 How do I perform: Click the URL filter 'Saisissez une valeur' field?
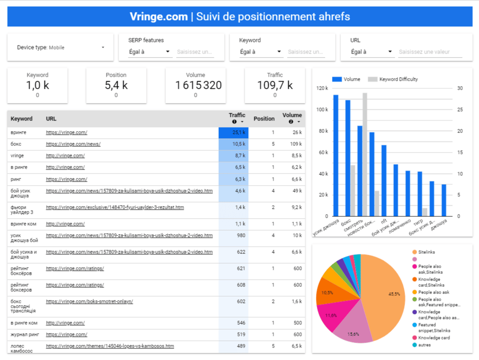click(x=430, y=52)
